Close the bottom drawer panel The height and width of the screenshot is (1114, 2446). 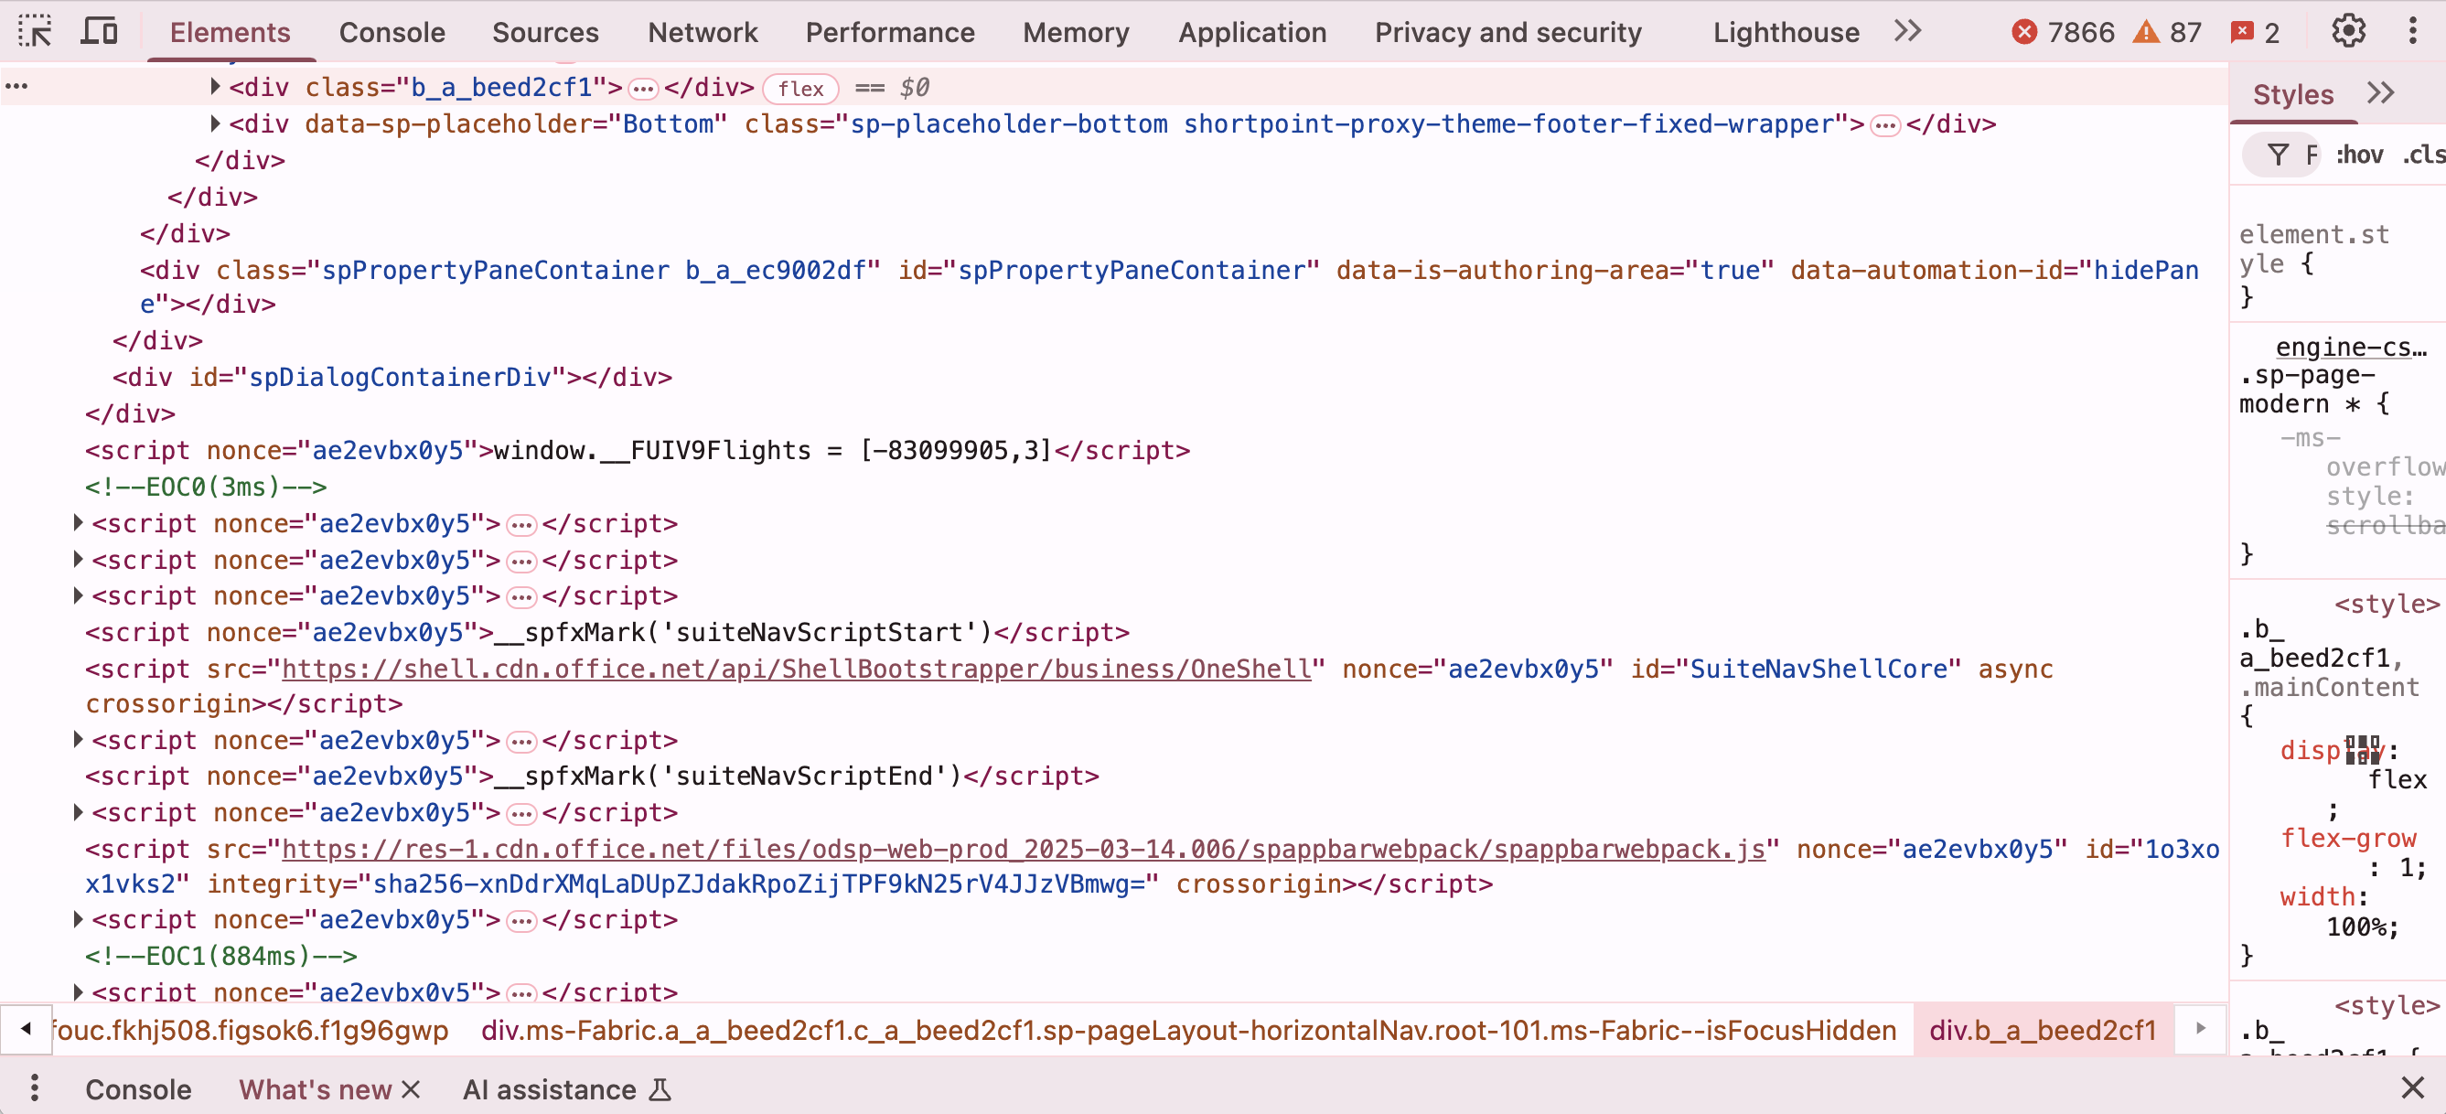pyautogui.click(x=2412, y=1088)
